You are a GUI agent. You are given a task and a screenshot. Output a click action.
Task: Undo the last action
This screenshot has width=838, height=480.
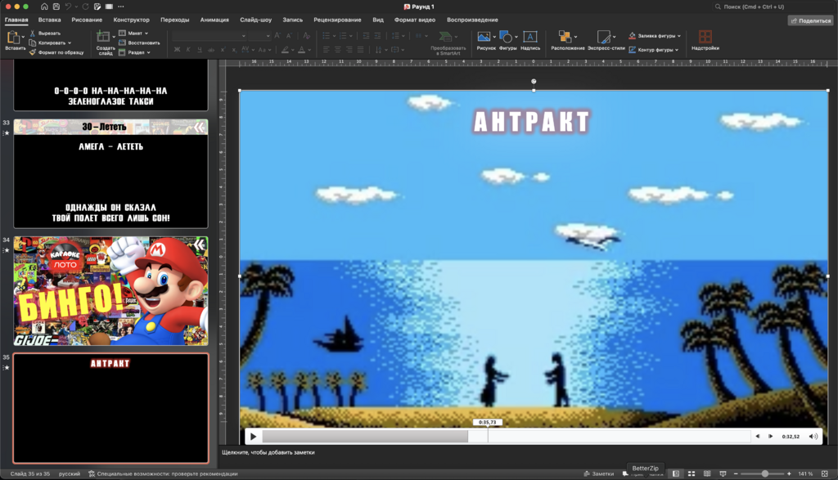tap(69, 7)
